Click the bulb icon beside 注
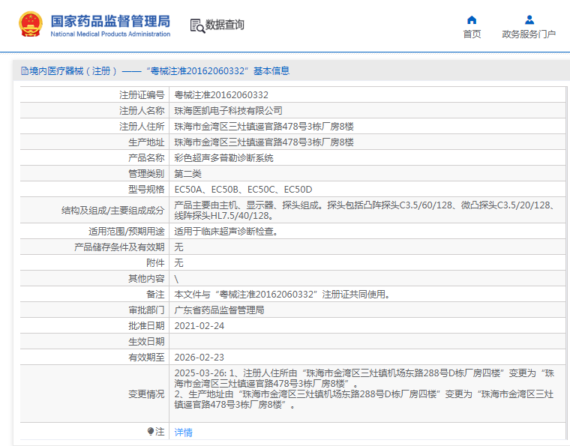 click(x=151, y=431)
